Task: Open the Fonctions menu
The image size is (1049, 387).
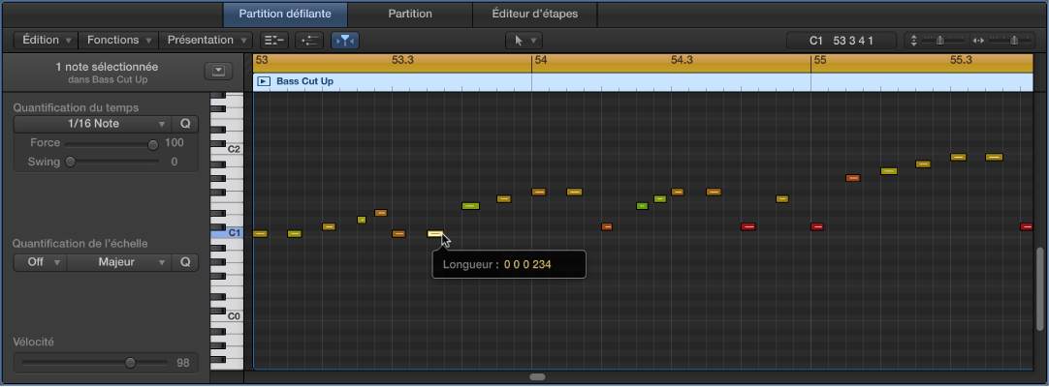Action: [x=119, y=40]
